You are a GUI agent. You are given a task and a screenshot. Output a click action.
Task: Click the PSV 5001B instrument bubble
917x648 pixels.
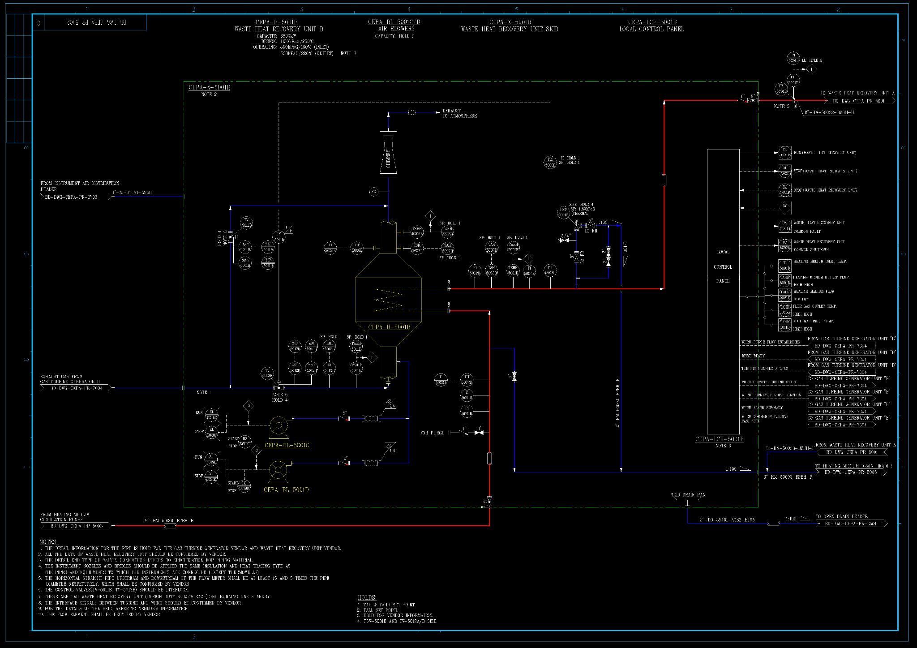(563, 212)
